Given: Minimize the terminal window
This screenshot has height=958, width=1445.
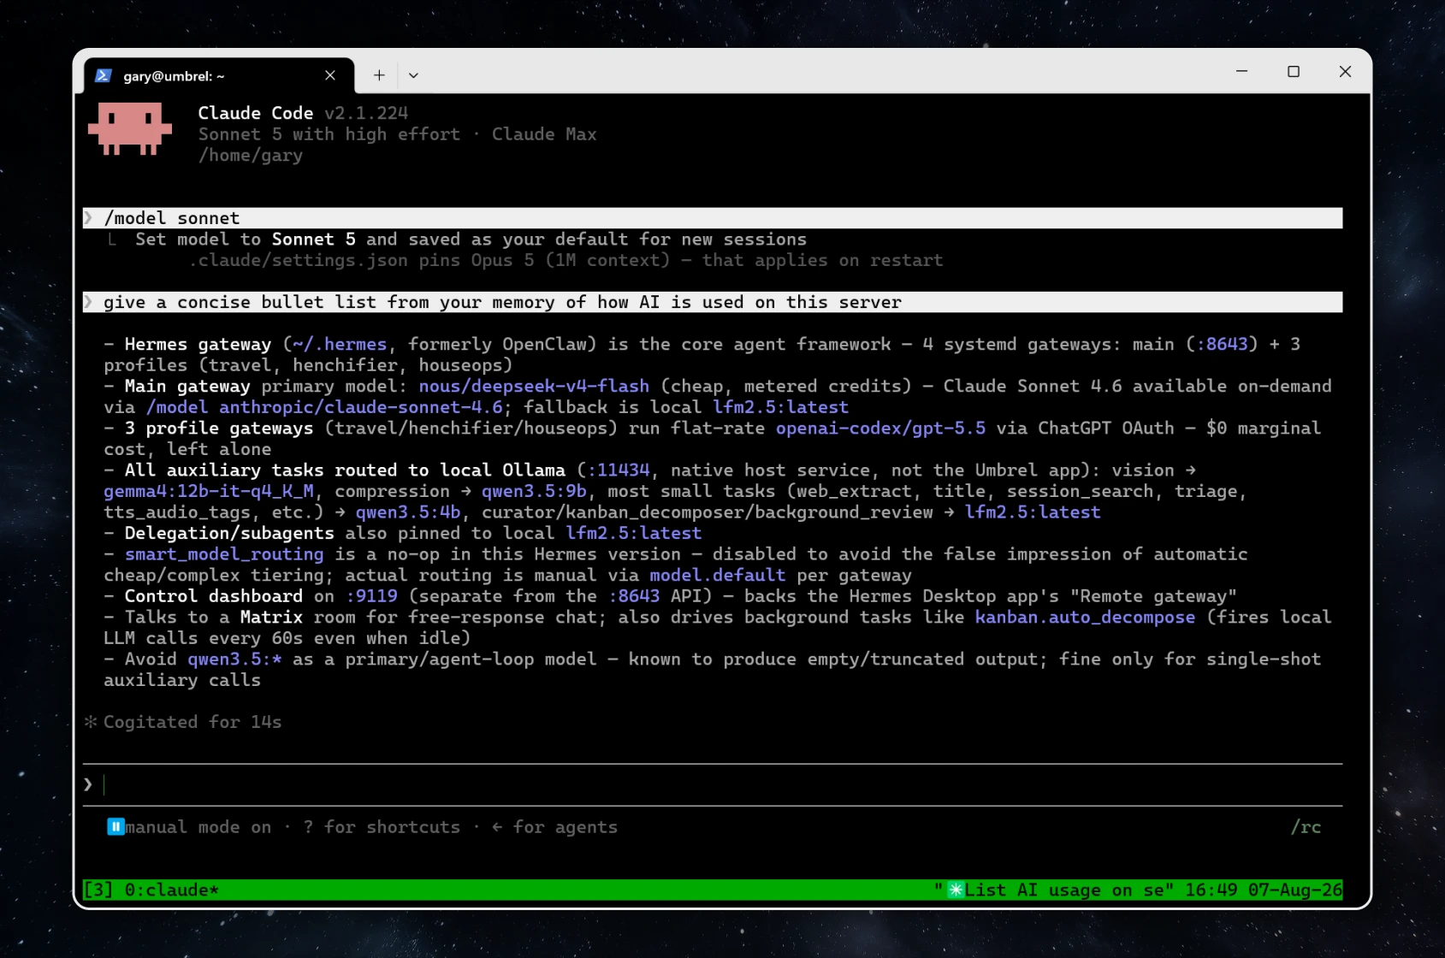Looking at the screenshot, I should coord(1242,71).
